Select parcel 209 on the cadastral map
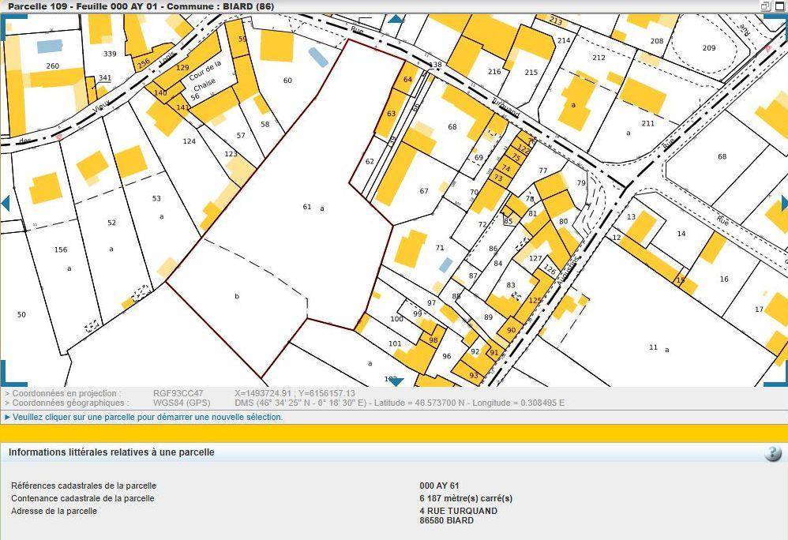 tap(708, 49)
